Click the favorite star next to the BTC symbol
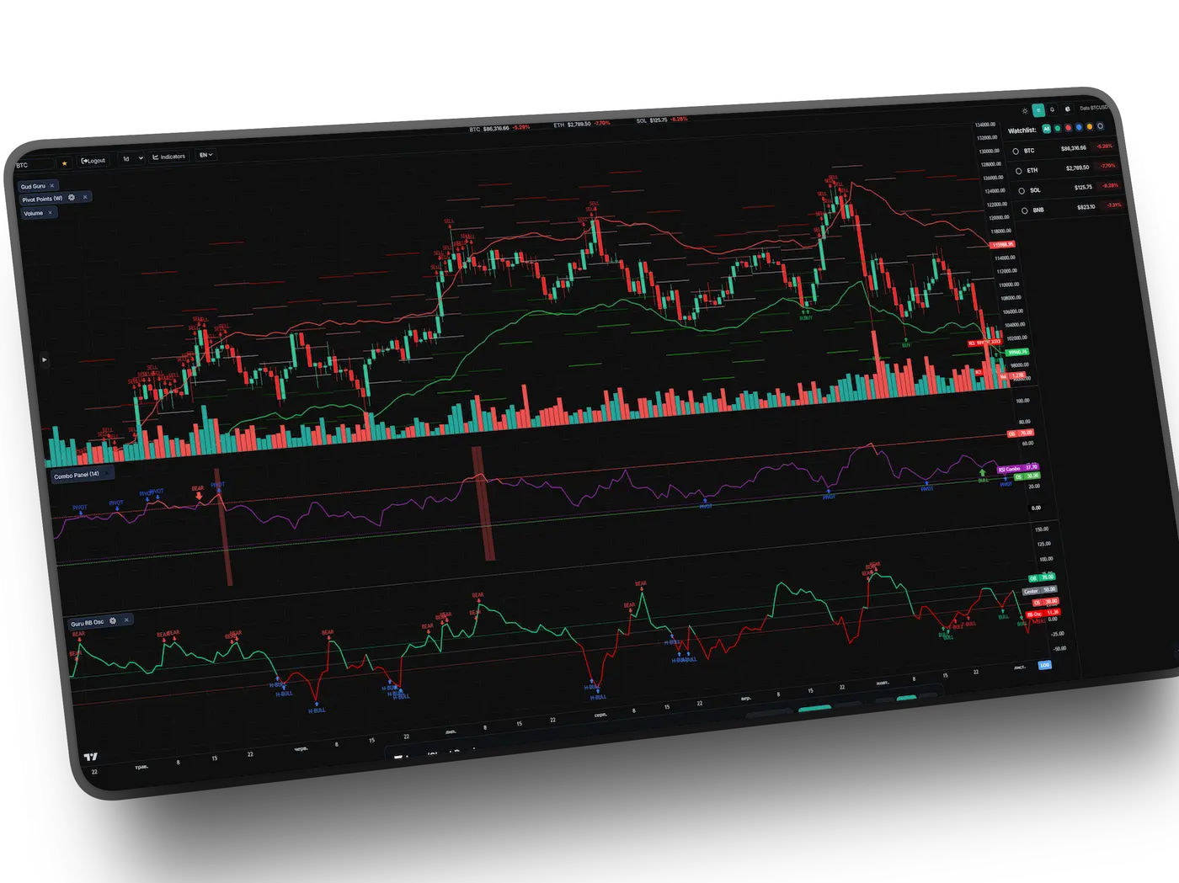Screen dimensions: 1179x883 point(65,163)
